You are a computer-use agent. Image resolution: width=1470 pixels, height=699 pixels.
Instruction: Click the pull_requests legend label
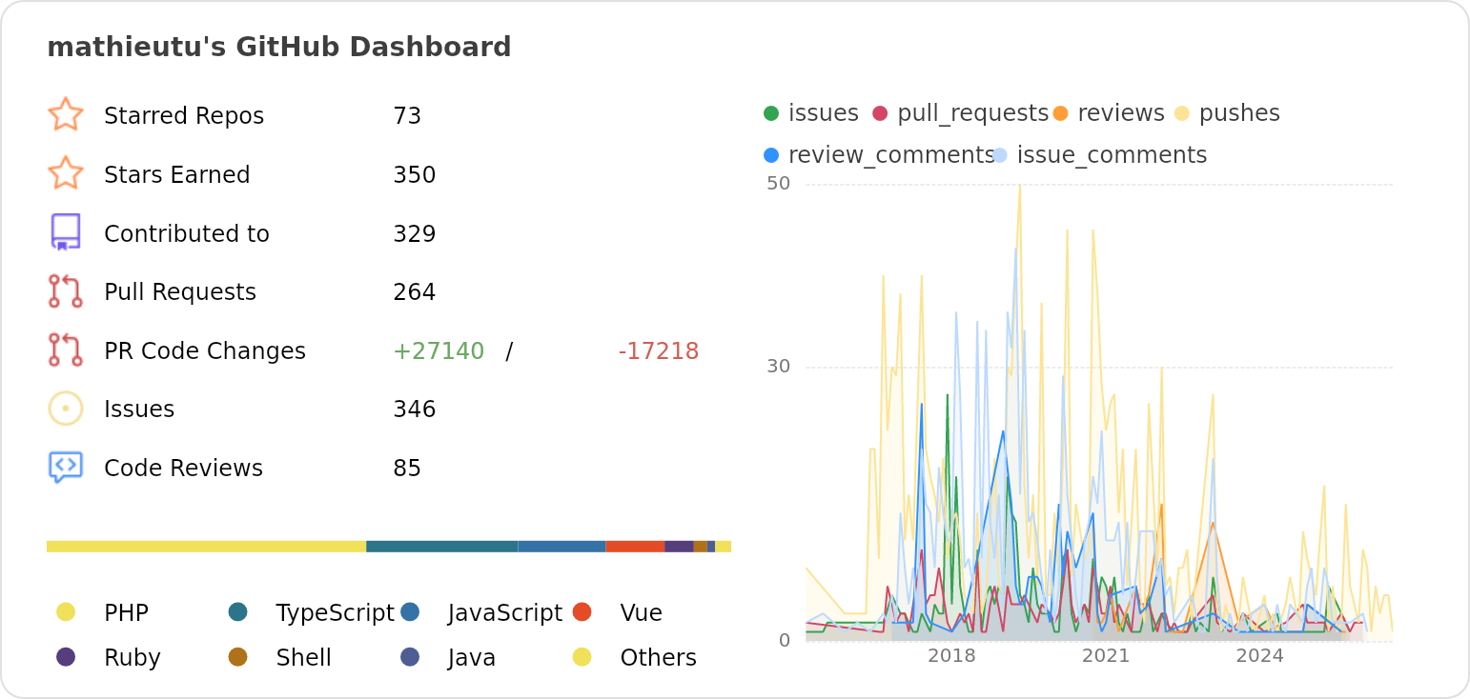[973, 113]
